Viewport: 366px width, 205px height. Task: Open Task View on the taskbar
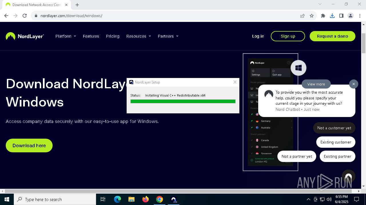point(103,199)
